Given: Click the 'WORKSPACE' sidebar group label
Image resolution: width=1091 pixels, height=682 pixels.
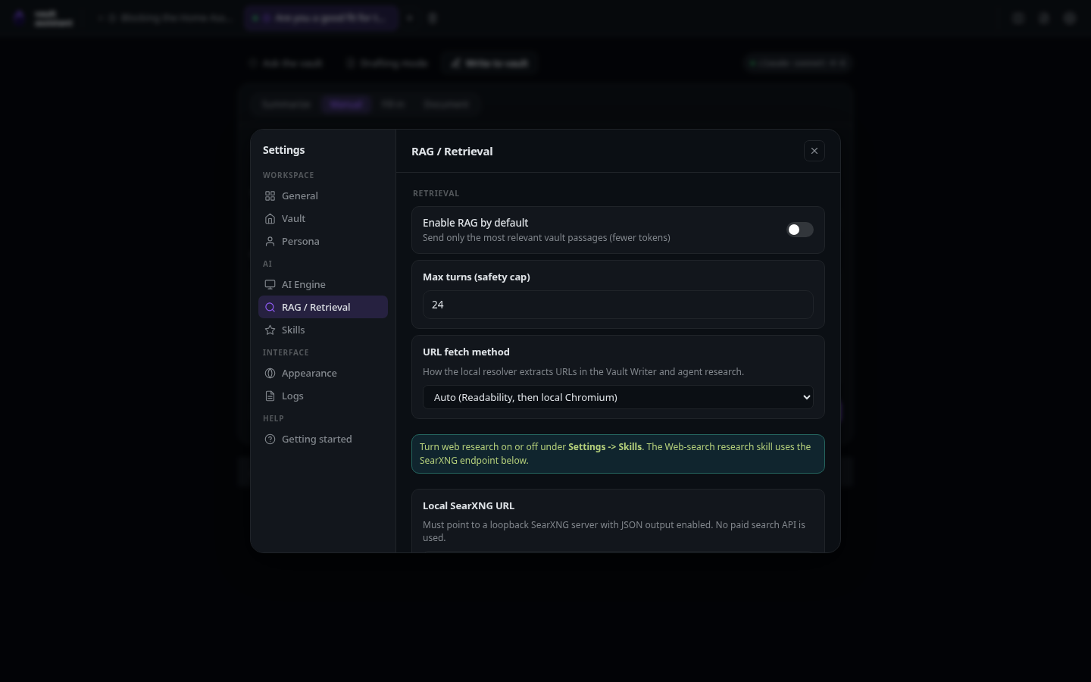Looking at the screenshot, I should point(289,175).
